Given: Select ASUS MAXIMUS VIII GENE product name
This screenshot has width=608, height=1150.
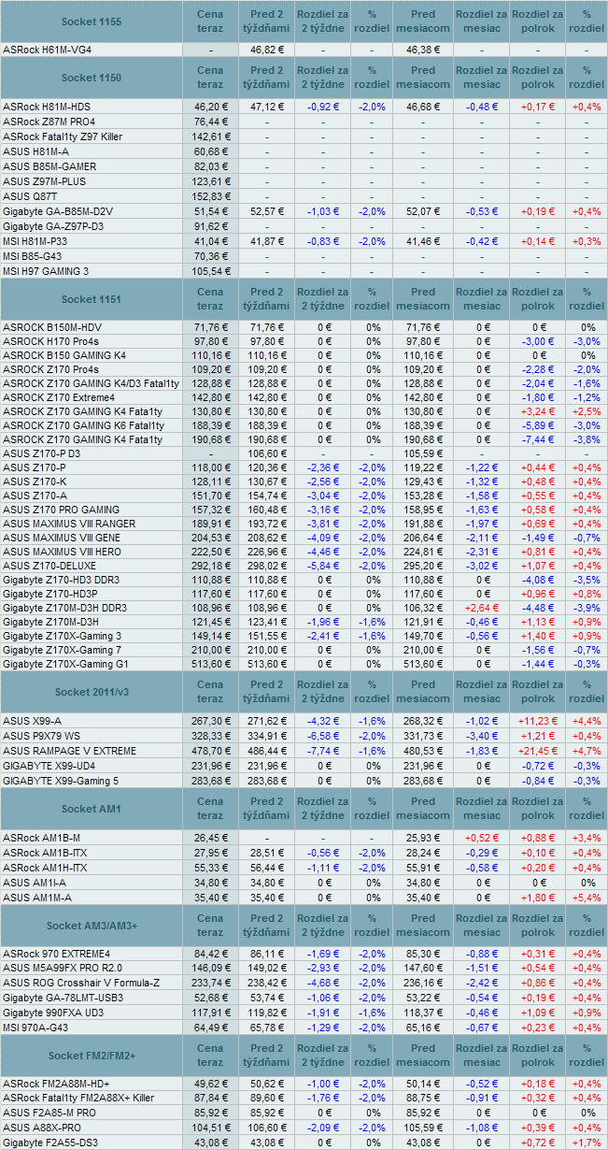Looking at the screenshot, I should tap(62, 539).
